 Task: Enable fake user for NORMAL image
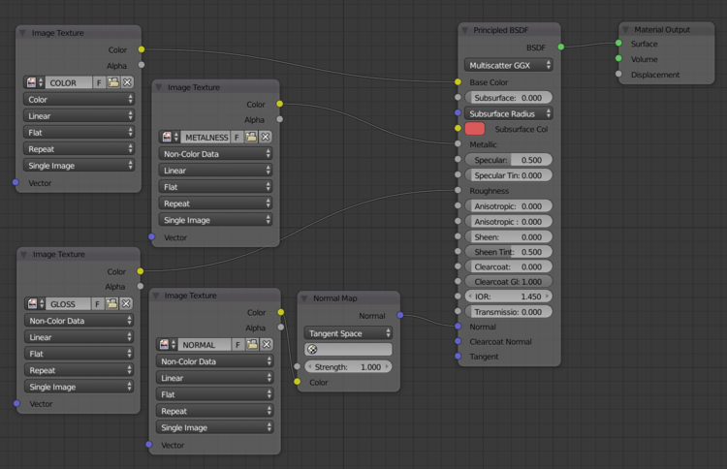(237, 345)
